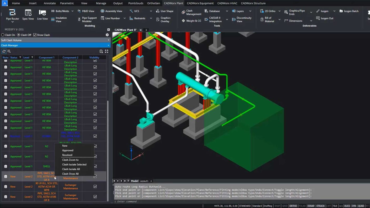Open Line View
Viewport: 370px width, 208px height.
point(42,15)
